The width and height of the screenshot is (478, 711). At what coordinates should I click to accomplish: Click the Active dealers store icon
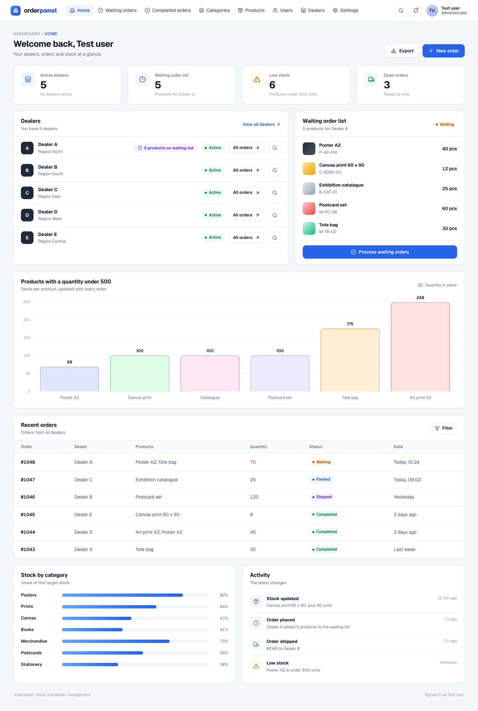(x=28, y=79)
